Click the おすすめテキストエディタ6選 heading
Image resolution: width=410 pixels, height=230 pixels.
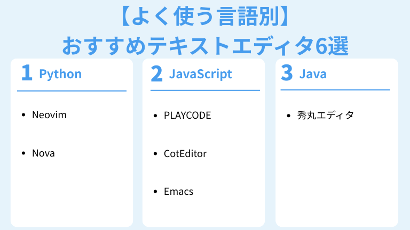[205, 46]
